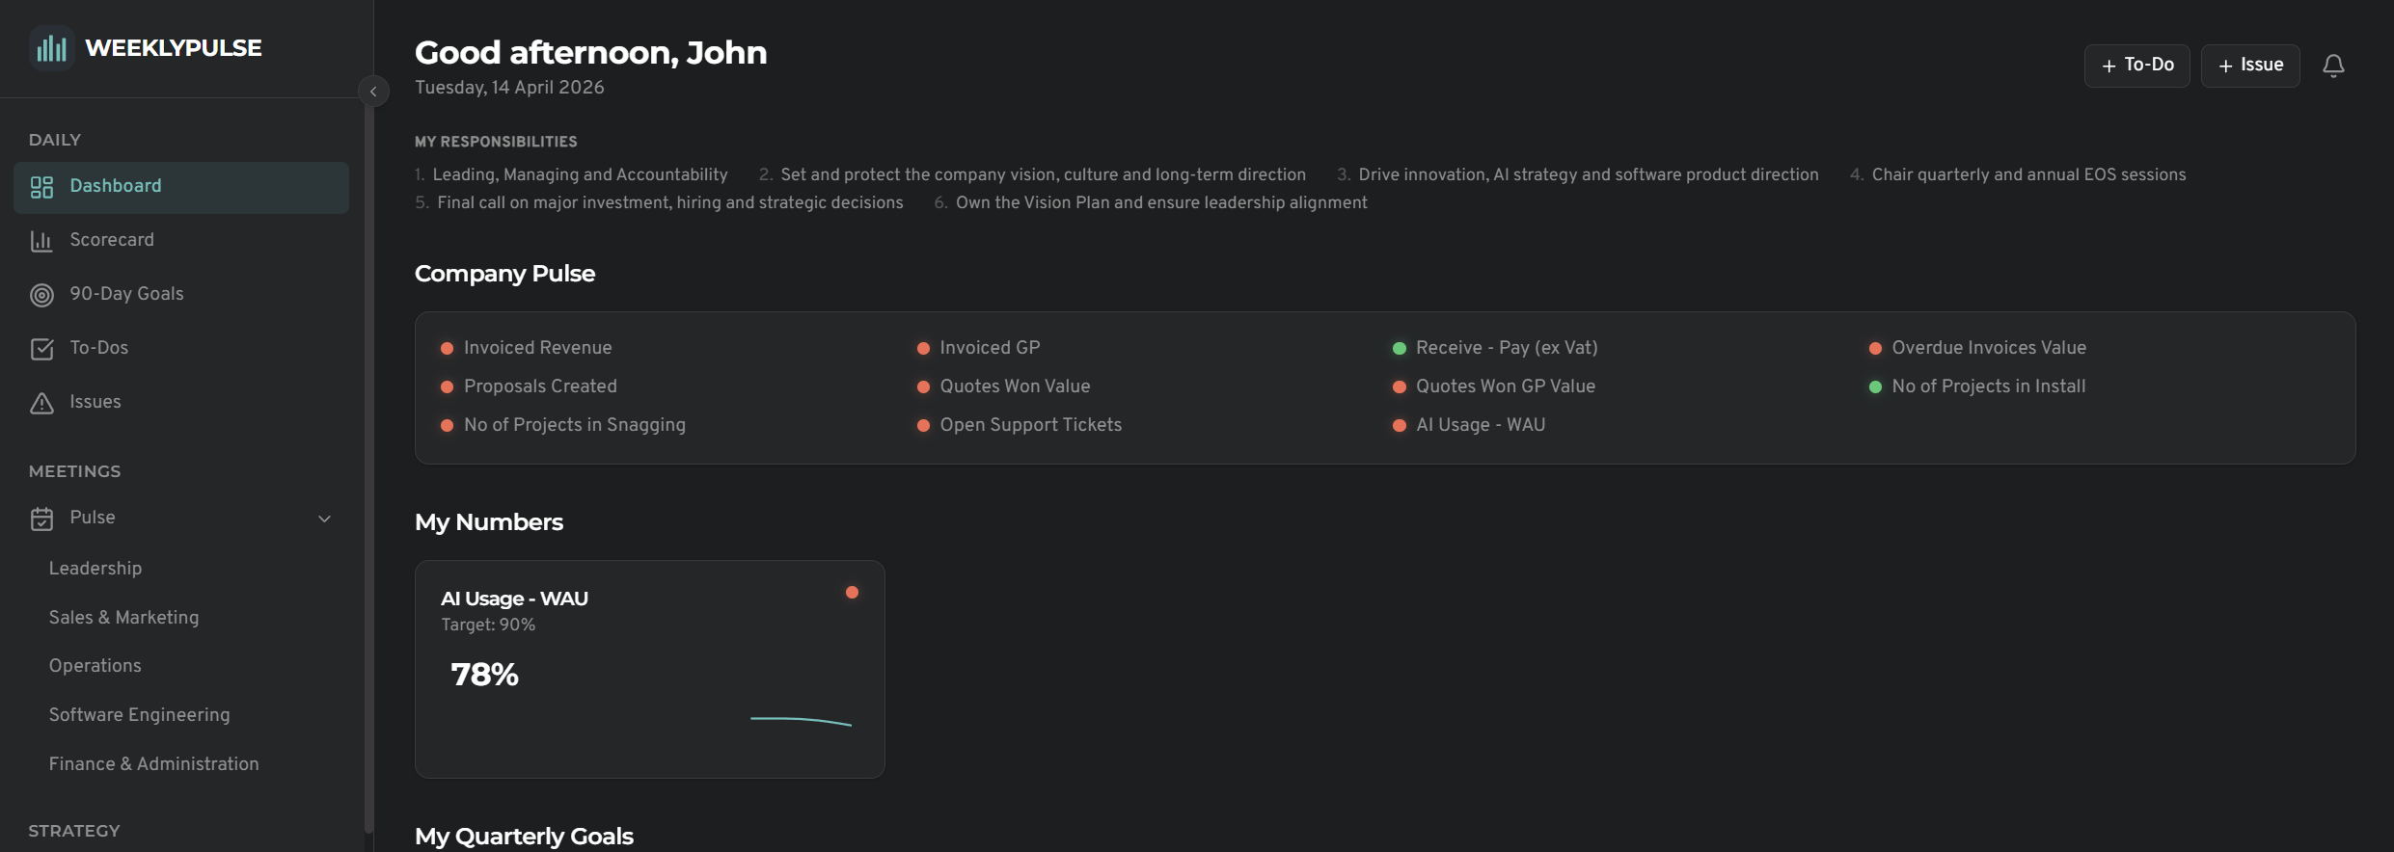Image resolution: width=2394 pixels, height=852 pixels.
Task: Click the 78% value on My Numbers card
Action: [484, 675]
